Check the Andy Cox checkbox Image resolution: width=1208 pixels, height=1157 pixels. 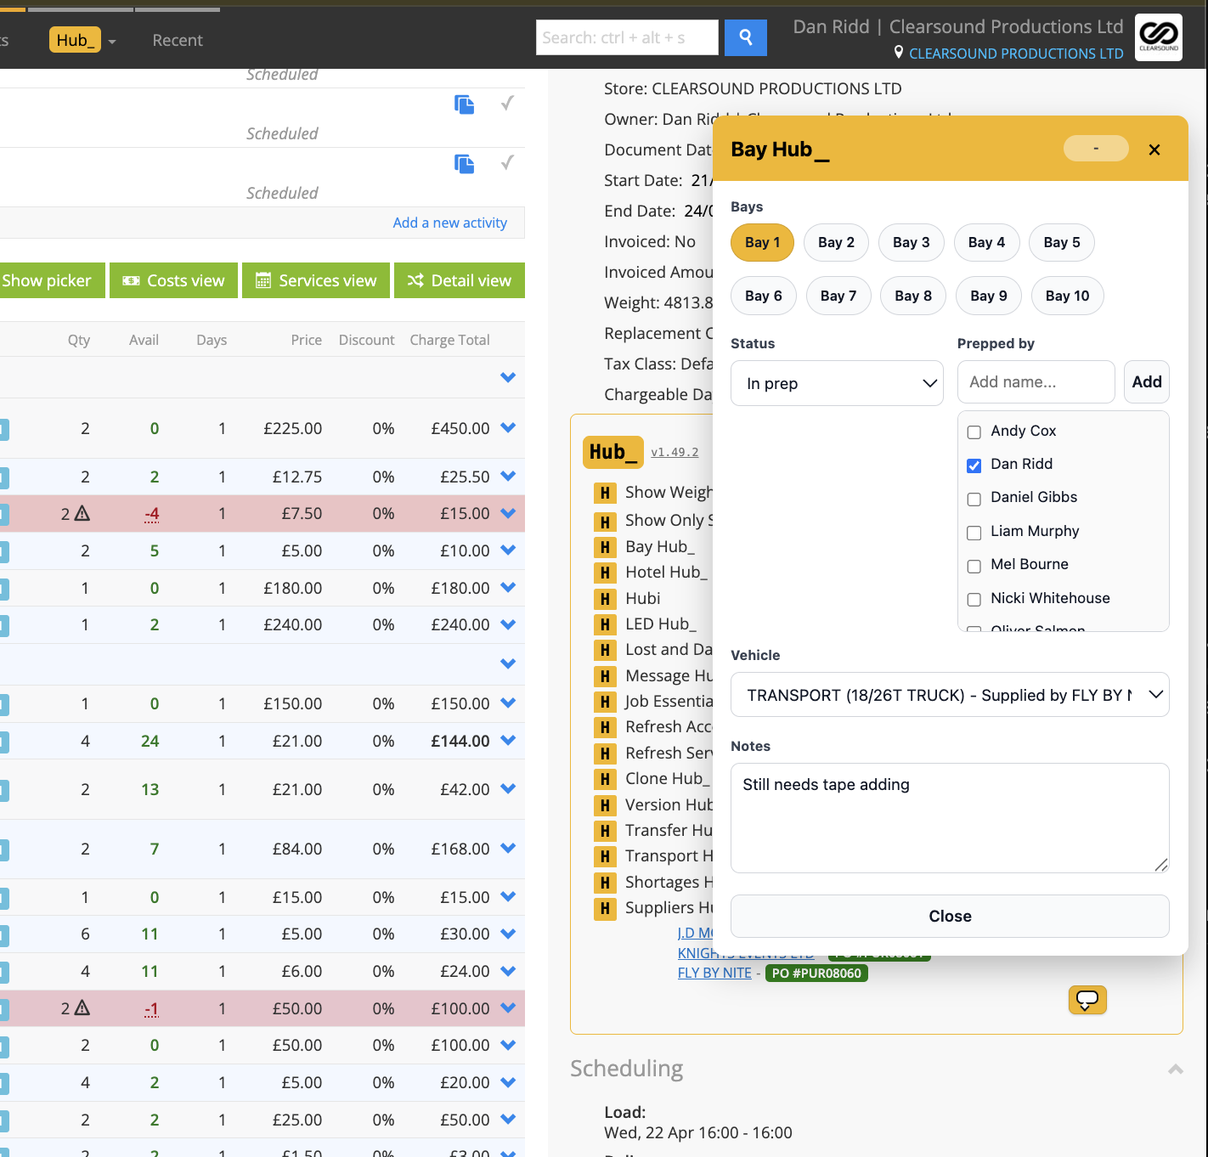(974, 432)
